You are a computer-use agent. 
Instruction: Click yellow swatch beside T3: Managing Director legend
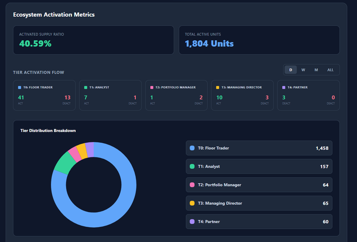click(192, 203)
